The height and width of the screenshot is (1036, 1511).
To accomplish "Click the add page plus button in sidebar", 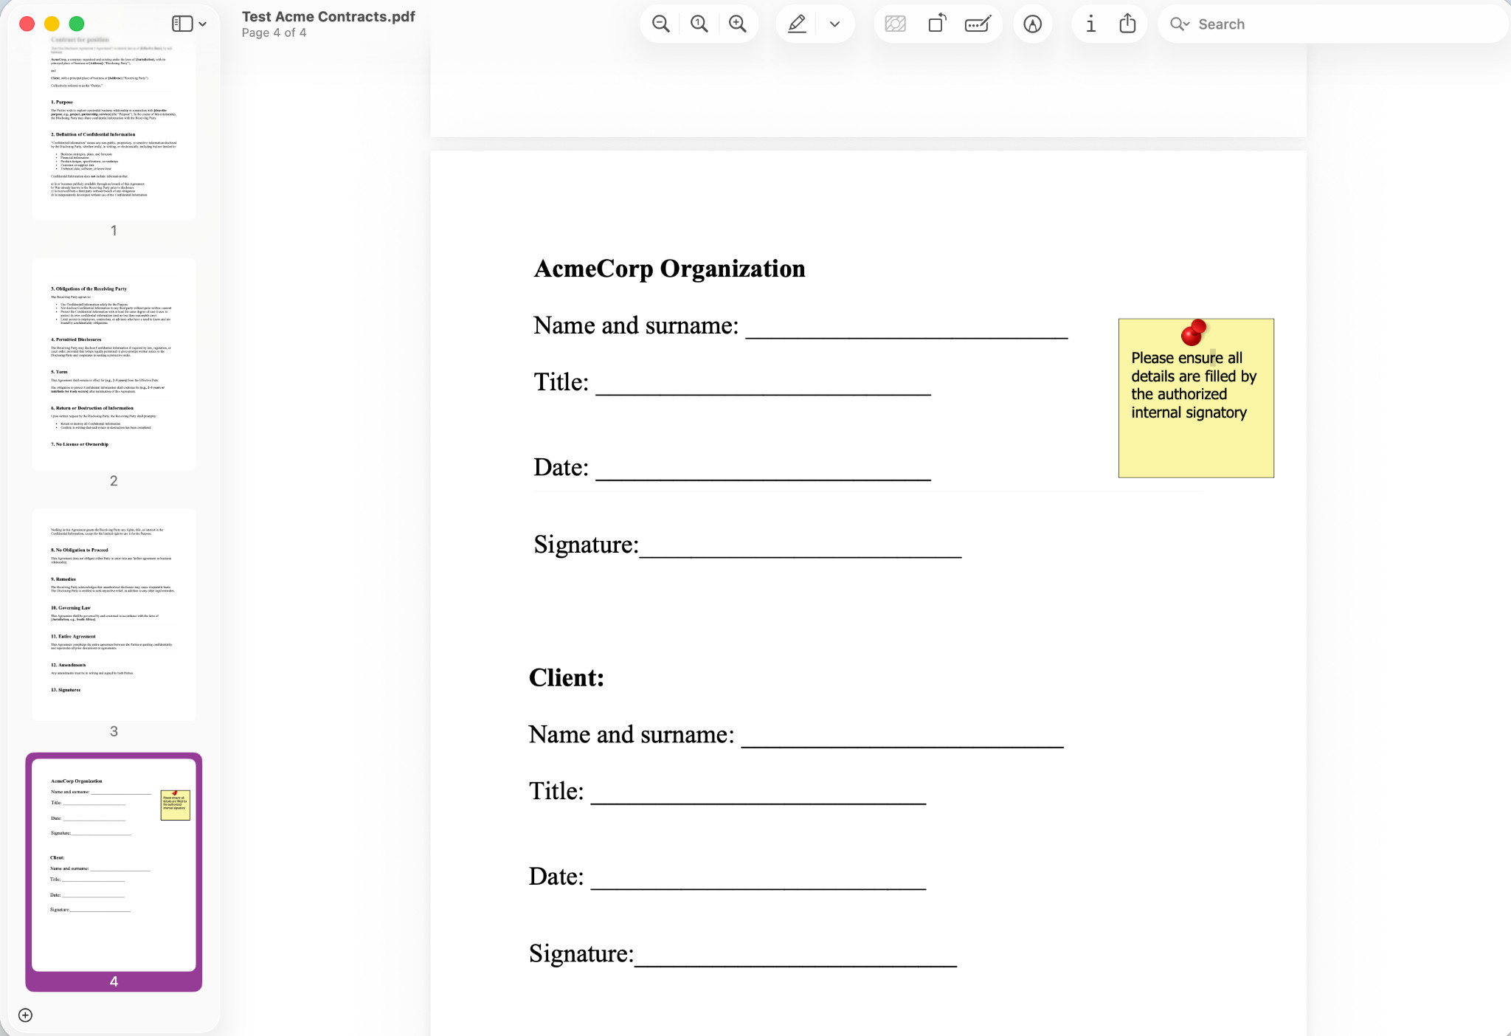I will coord(25,1015).
